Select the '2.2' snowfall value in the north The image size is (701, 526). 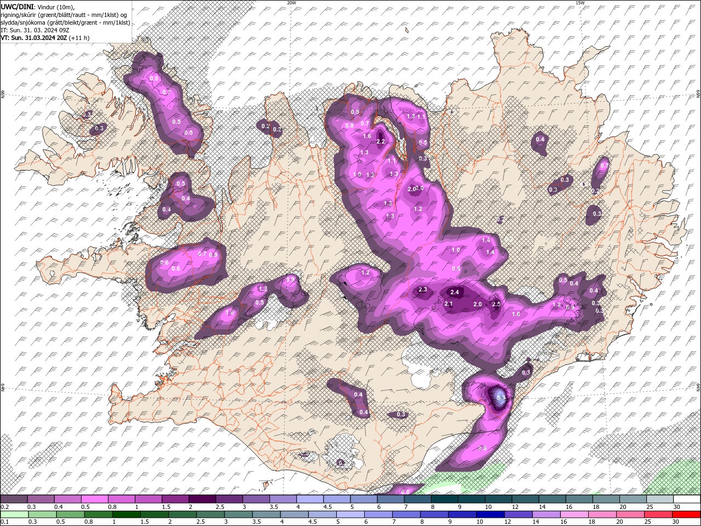click(381, 142)
